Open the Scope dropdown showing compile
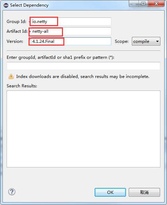167x205 pixels. [146, 41]
